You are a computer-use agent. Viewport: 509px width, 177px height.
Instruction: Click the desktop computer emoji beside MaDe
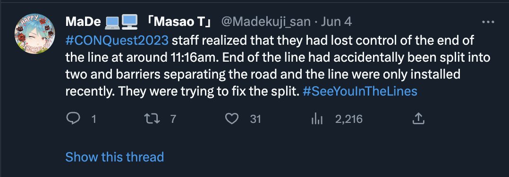pos(129,21)
